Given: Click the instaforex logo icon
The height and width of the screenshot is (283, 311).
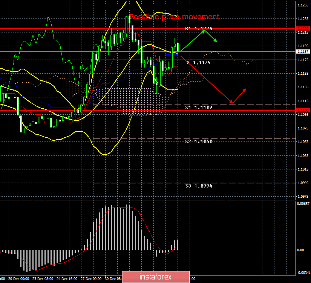Looking at the screenshot, I should coord(131,277).
